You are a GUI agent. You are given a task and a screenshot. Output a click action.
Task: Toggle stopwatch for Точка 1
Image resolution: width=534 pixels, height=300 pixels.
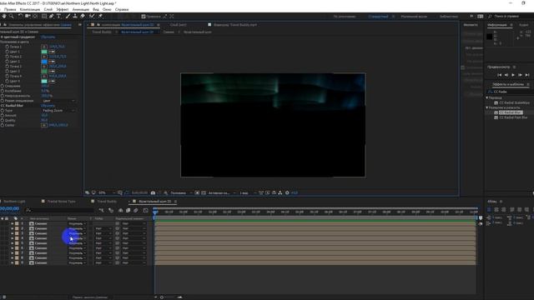pos(7,47)
